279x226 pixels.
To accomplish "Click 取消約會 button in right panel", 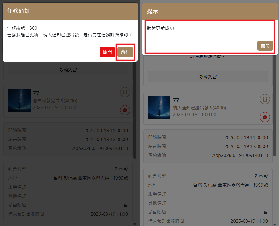I will coord(208,77).
